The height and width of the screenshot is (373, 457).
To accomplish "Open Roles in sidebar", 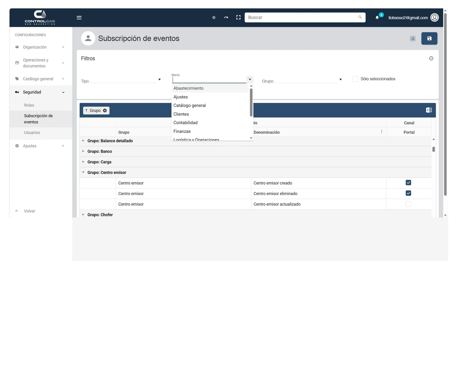I will (29, 105).
